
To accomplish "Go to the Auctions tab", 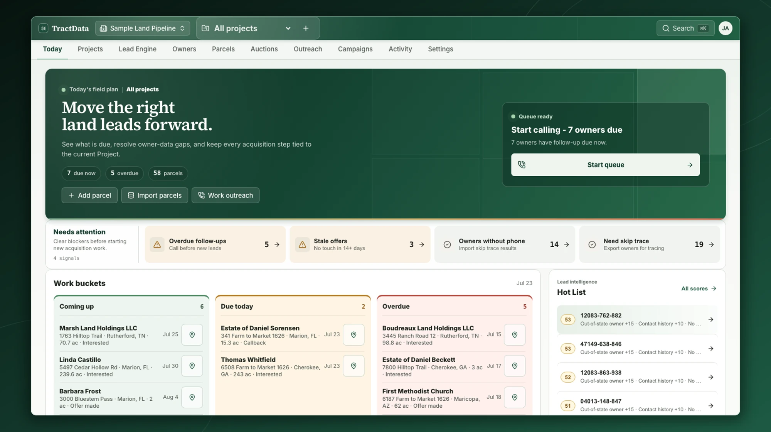I will tap(264, 49).
